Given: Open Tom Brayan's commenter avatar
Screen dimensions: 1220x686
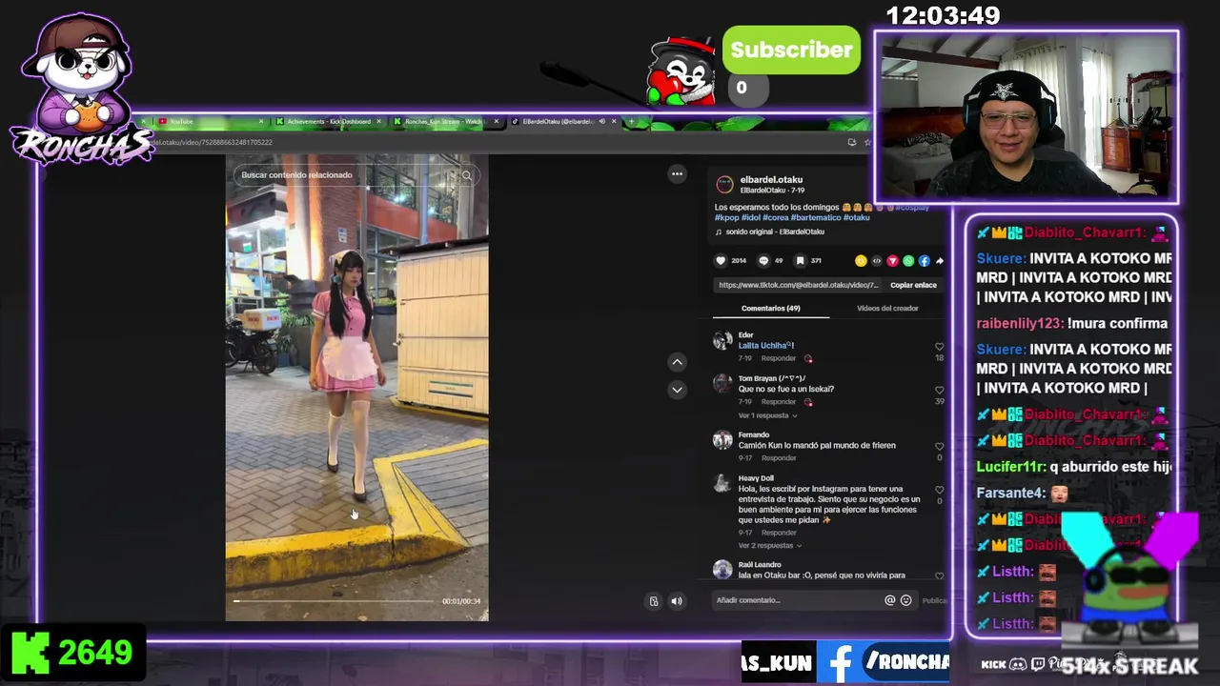Looking at the screenshot, I should click(x=722, y=383).
